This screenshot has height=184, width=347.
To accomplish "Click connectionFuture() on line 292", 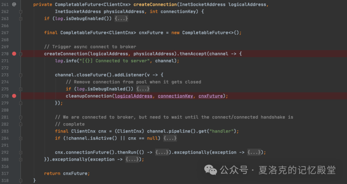I will point(90,153).
